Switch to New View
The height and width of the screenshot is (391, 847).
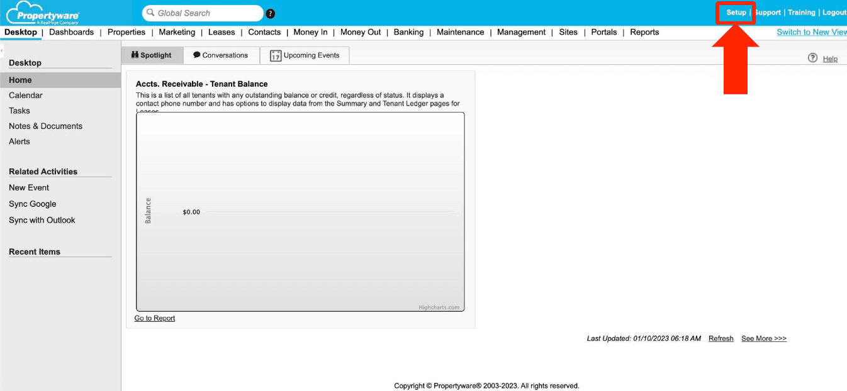click(811, 31)
